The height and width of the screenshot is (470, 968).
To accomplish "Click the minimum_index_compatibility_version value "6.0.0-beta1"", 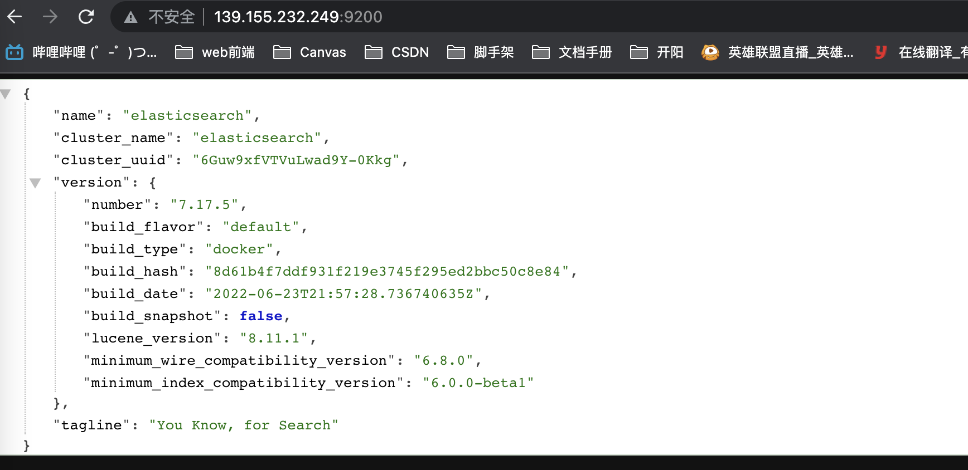I will pos(478,383).
